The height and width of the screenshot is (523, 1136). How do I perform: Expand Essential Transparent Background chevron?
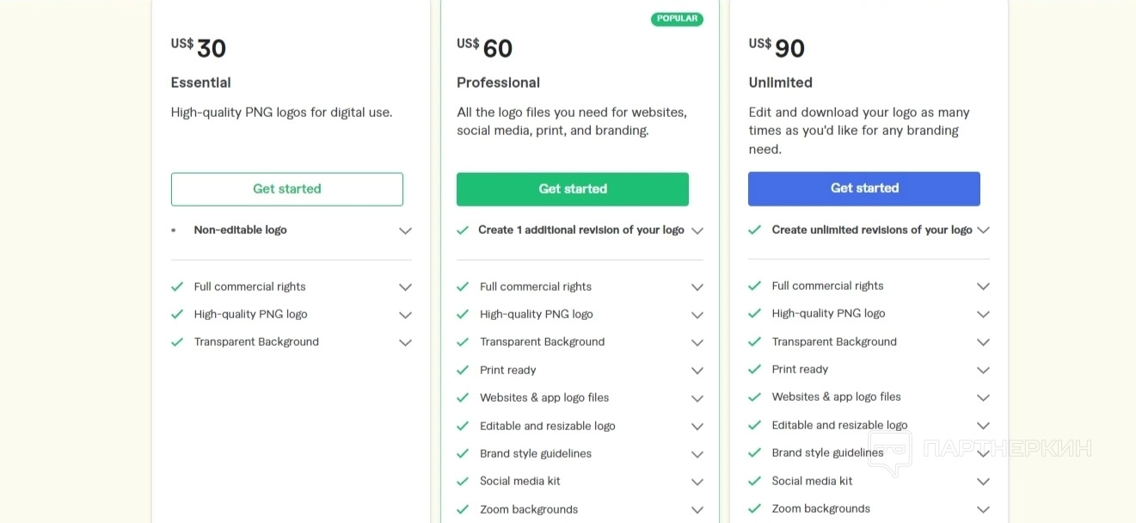coord(405,342)
